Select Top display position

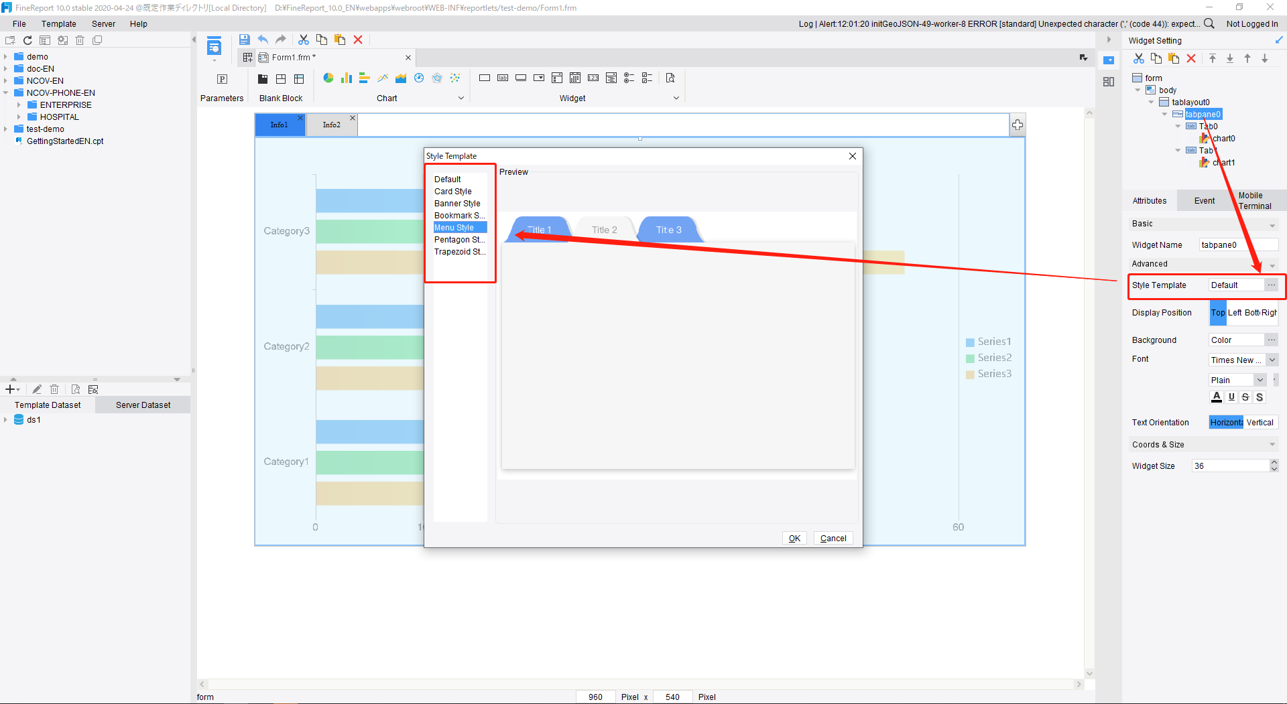coord(1218,313)
